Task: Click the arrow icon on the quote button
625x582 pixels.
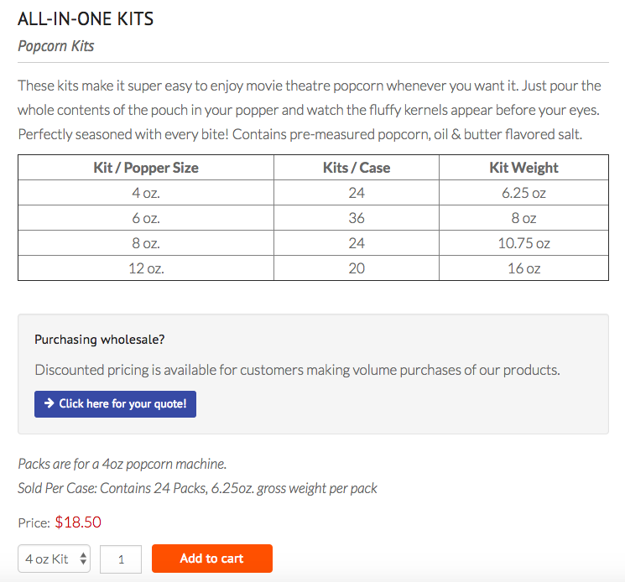Action: pyautogui.click(x=49, y=403)
